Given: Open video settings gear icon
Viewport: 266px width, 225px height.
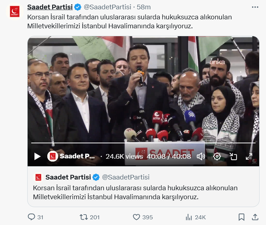Looking at the screenshot, I should tap(217, 156).
